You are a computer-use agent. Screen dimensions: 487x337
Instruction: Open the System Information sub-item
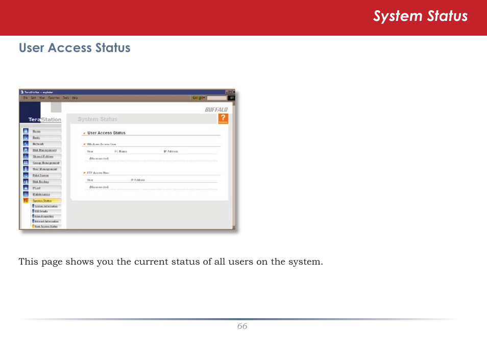(46, 206)
